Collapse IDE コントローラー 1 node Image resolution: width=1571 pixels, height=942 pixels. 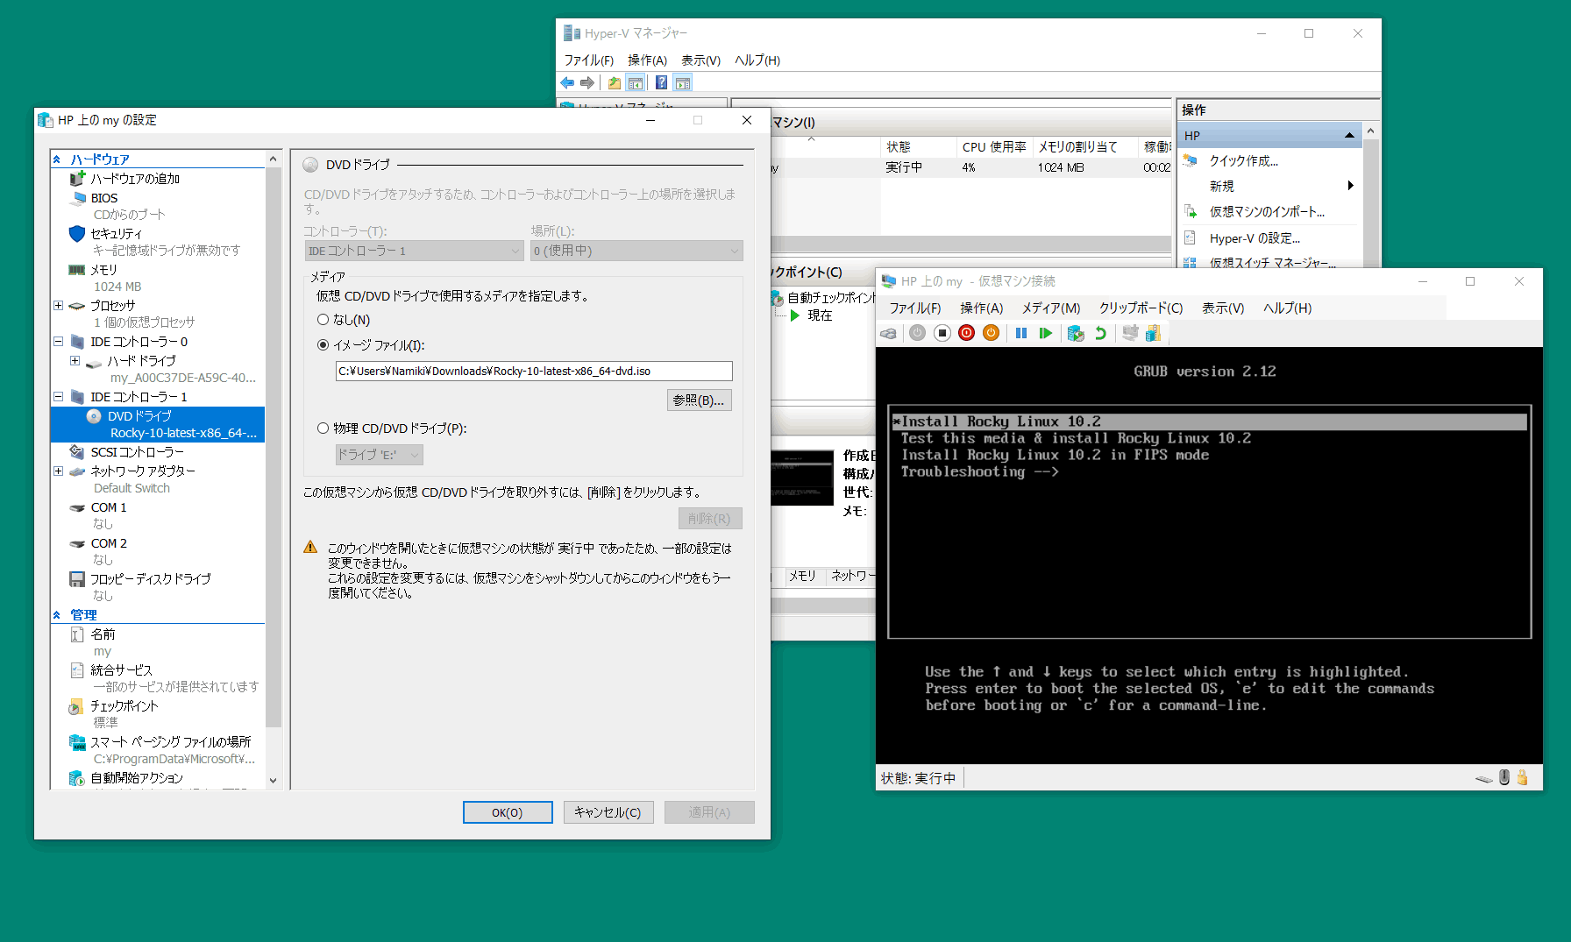point(58,397)
